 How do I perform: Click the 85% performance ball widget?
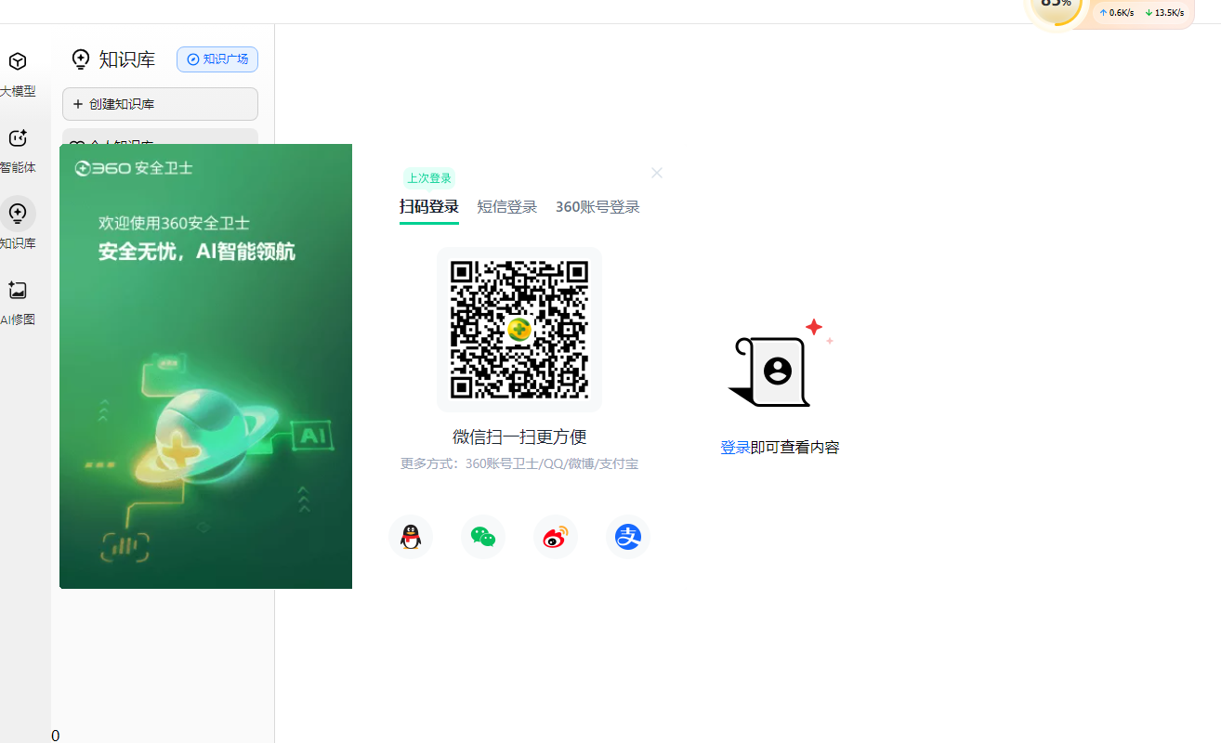coord(1056,7)
